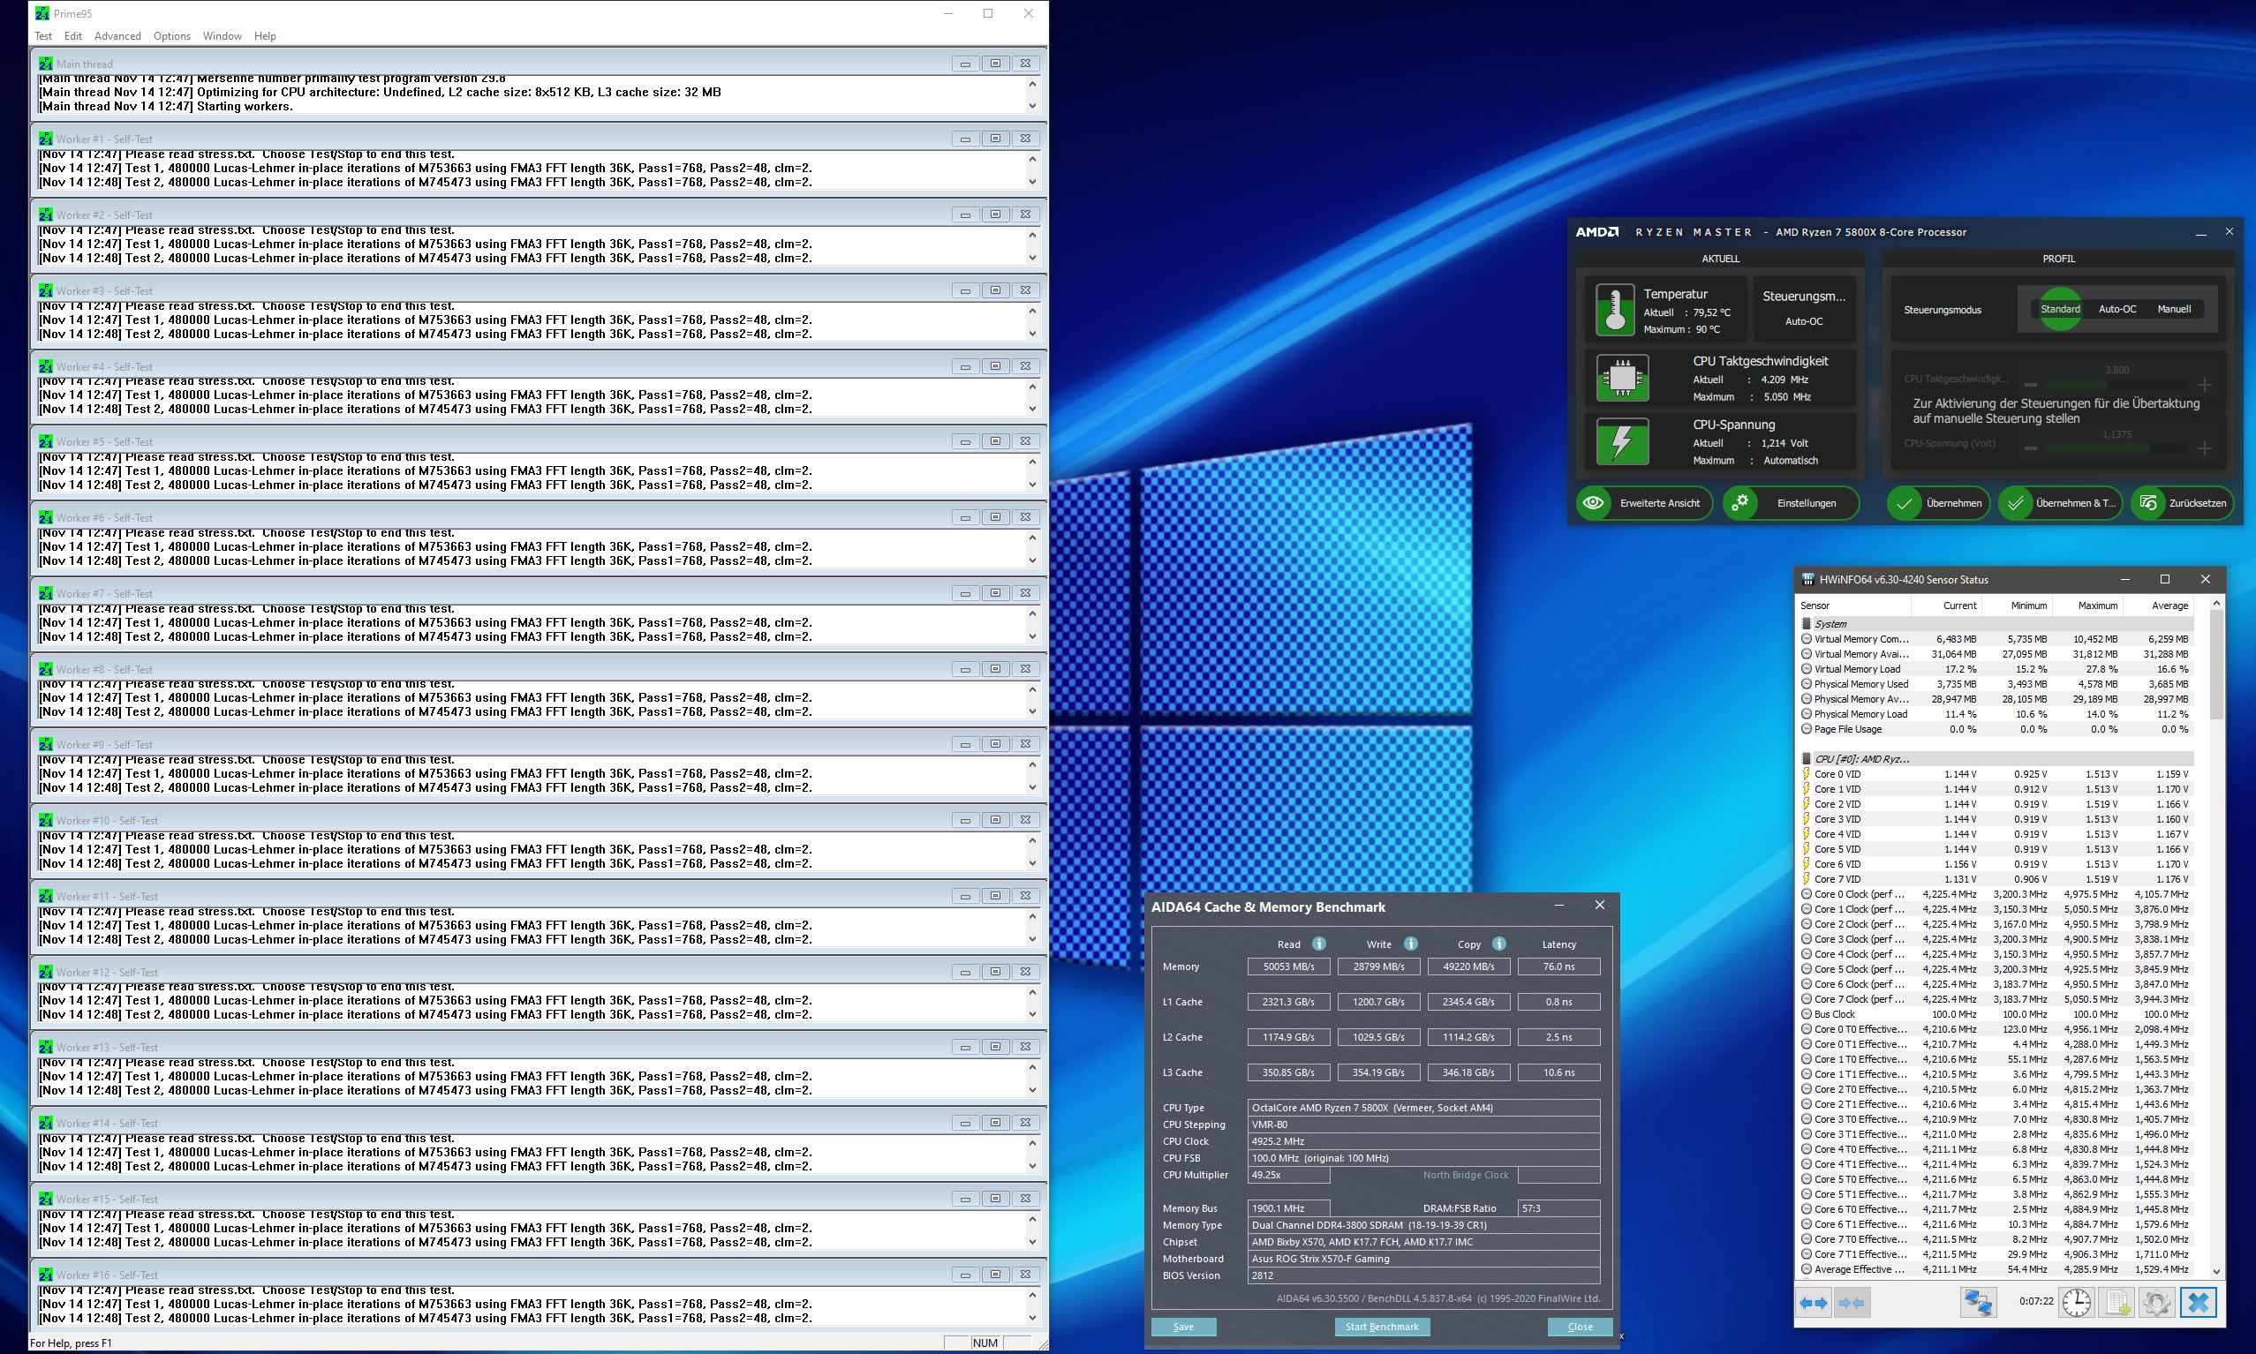Start HWiNFO logging with sheet-plus icon
The image size is (2256, 1354).
[2117, 1303]
